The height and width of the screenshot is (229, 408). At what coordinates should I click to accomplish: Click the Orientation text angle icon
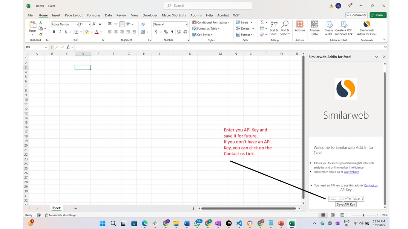(128, 24)
